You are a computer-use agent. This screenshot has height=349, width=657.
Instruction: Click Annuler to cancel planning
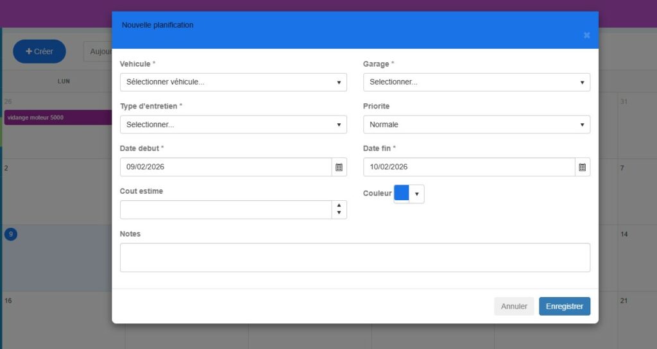click(x=513, y=307)
